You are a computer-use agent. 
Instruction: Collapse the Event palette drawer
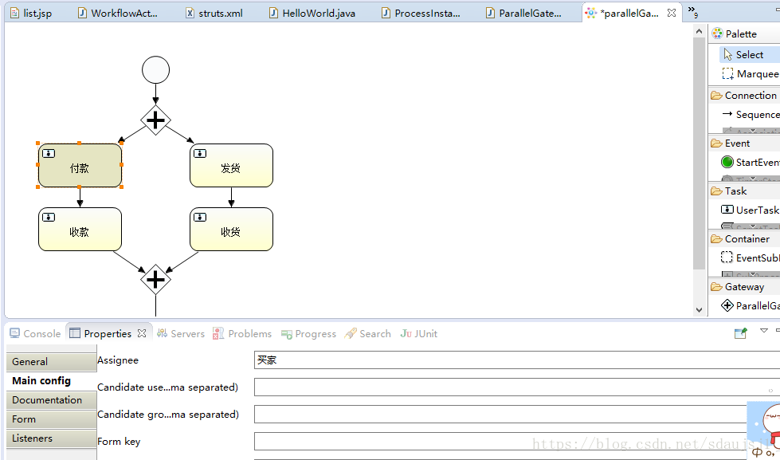(744, 143)
